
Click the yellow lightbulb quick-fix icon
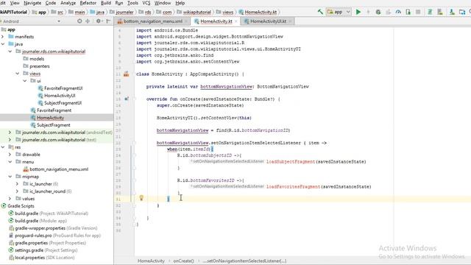tap(141, 198)
